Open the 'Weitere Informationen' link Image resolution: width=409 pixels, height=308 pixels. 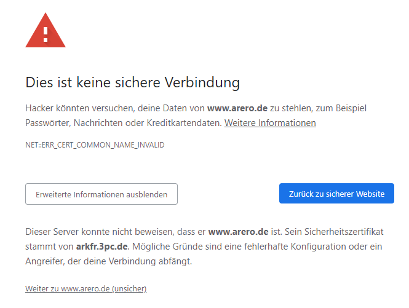pos(270,123)
